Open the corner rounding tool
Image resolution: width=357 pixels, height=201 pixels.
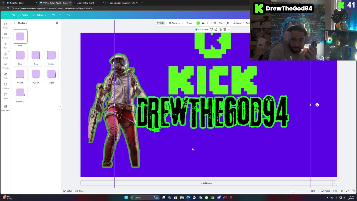point(208,23)
